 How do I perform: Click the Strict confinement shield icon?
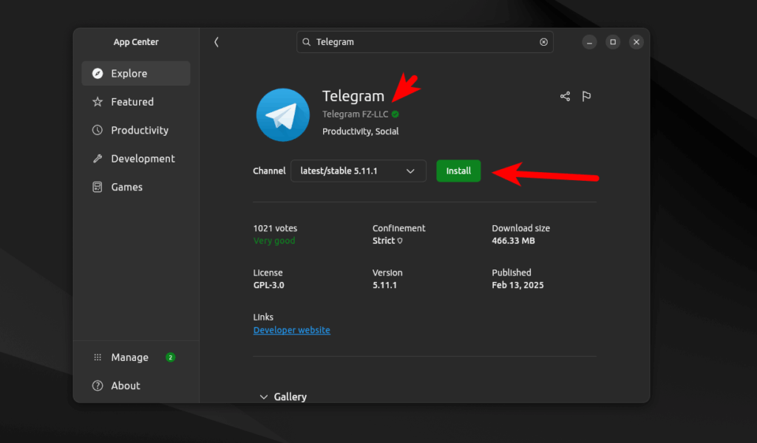tap(400, 241)
